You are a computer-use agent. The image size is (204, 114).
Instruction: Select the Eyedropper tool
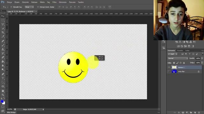[3, 37]
